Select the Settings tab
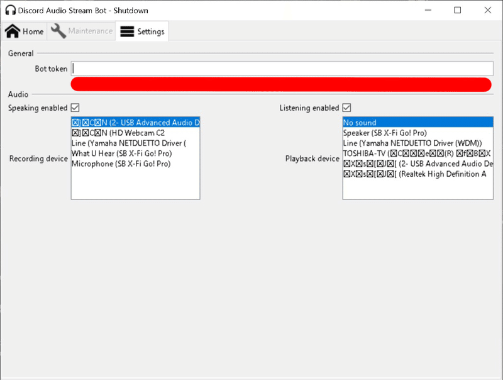503x380 pixels. click(x=142, y=31)
